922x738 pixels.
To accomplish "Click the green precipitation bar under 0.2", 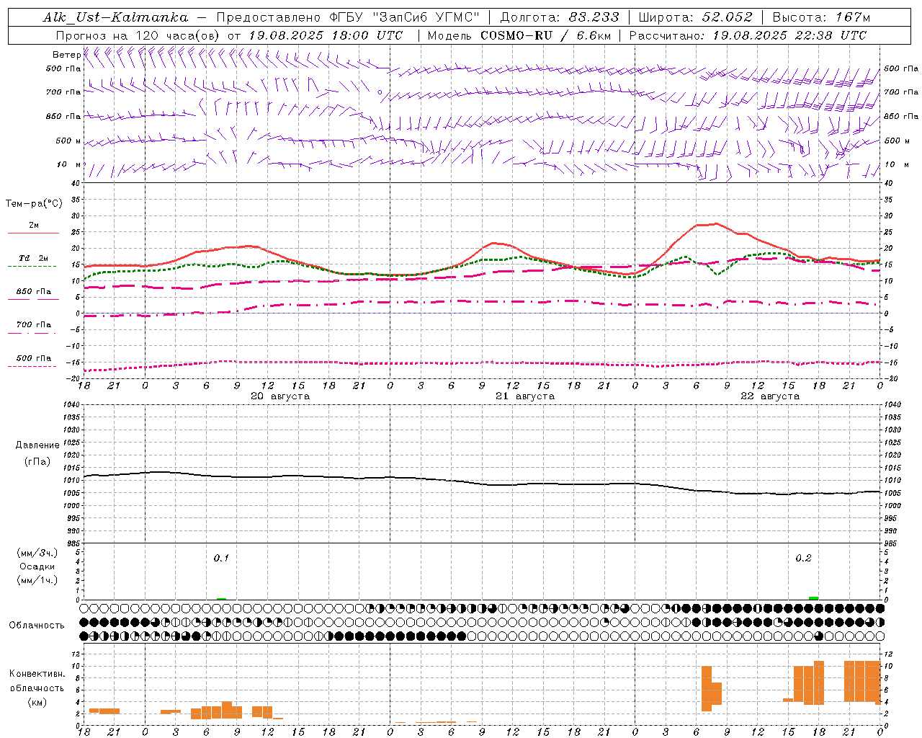I will pos(813,598).
